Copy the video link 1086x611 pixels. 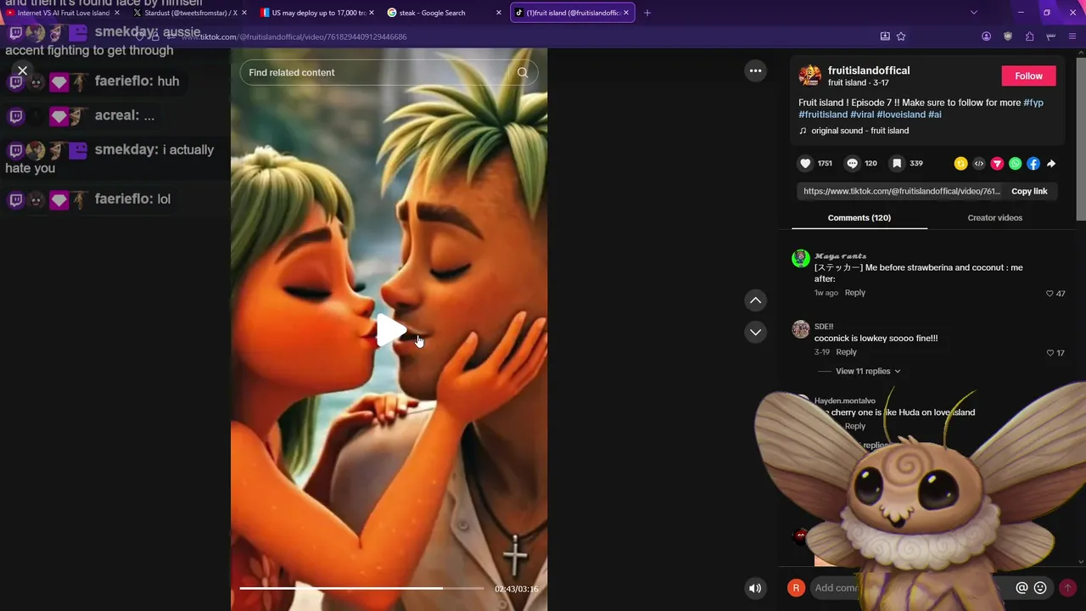pyautogui.click(x=1029, y=191)
